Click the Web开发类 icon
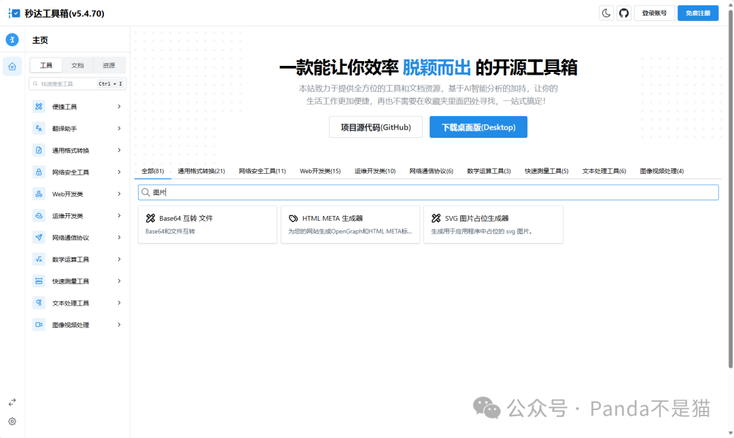The image size is (734, 438). point(39,194)
